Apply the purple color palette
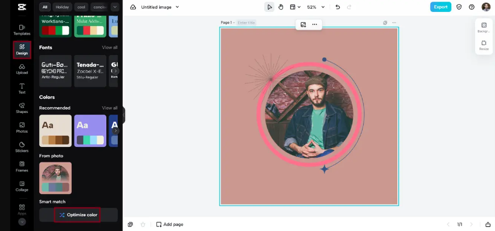The height and width of the screenshot is (231, 495). (x=90, y=131)
